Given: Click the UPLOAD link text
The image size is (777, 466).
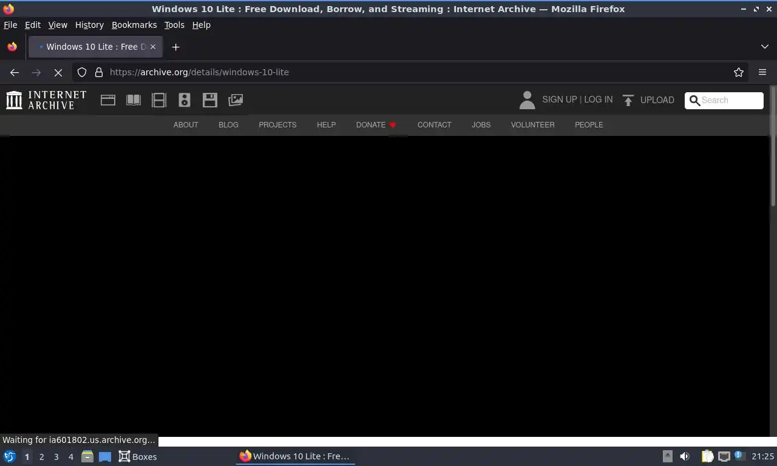Looking at the screenshot, I should [657, 100].
